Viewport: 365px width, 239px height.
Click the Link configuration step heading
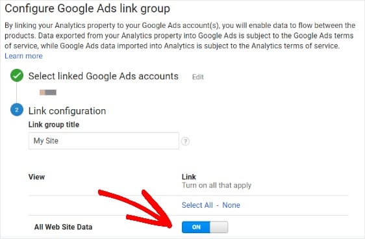(x=67, y=111)
